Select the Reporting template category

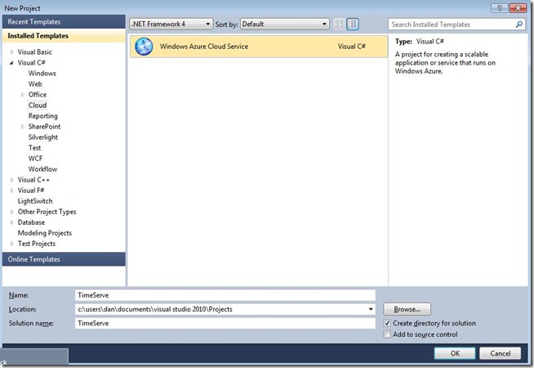[x=43, y=116]
